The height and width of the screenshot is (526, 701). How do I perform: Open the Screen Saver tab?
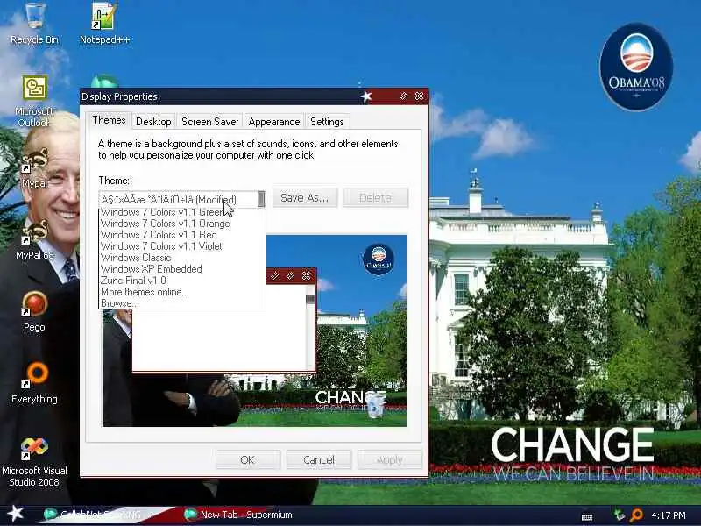click(x=209, y=122)
